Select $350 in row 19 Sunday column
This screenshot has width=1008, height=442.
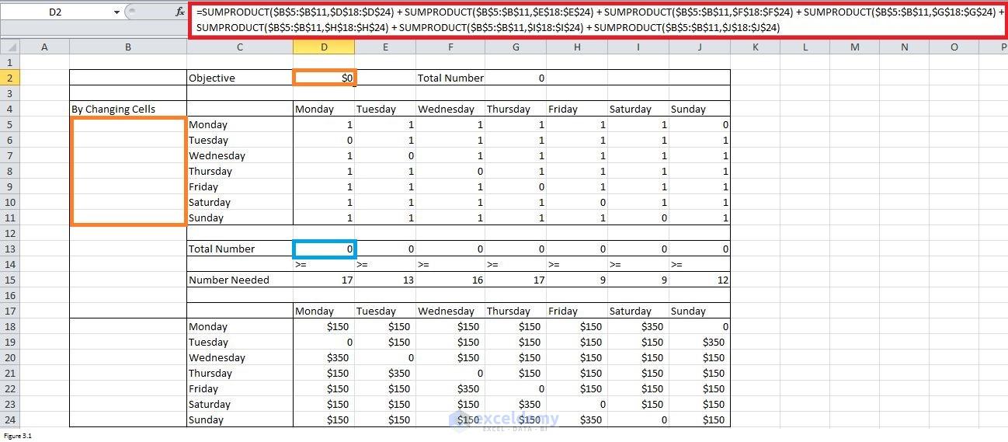(700, 342)
